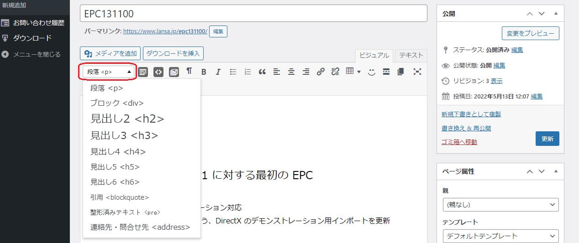This screenshot has width=579, height=243.
Task: Click the emoticon smiley icon
Action: click(372, 72)
